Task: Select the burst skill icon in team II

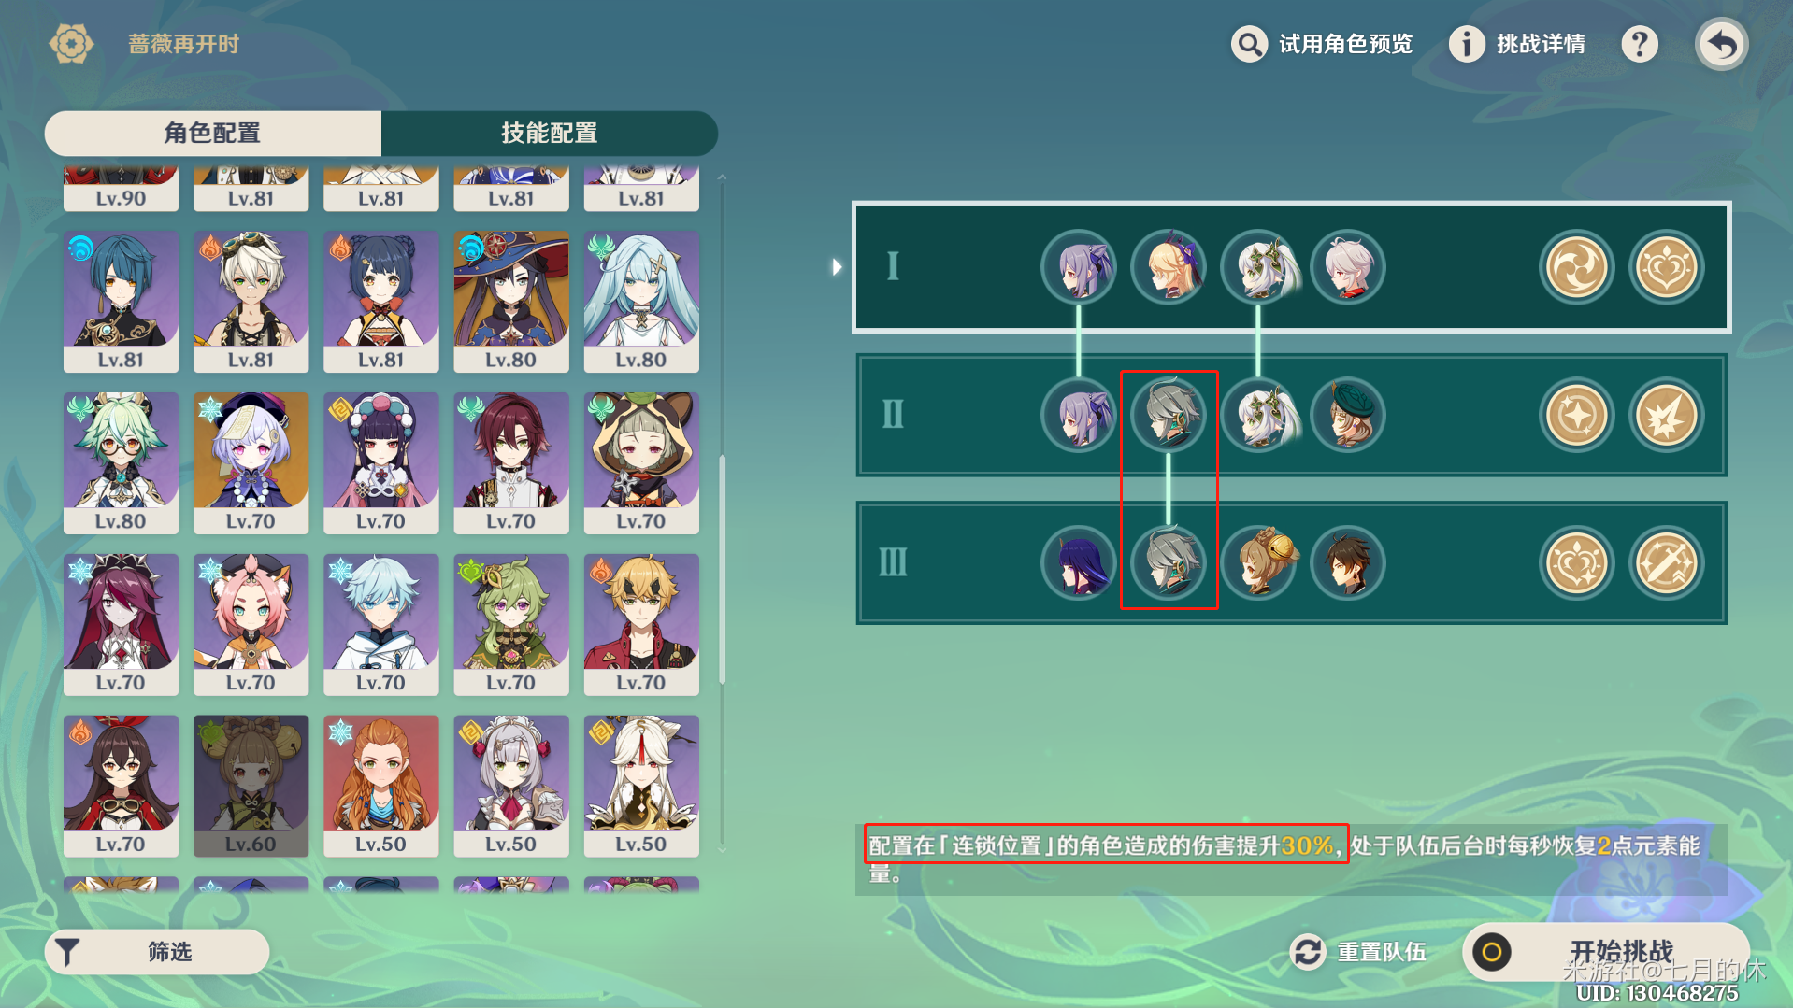Action: click(x=1666, y=415)
